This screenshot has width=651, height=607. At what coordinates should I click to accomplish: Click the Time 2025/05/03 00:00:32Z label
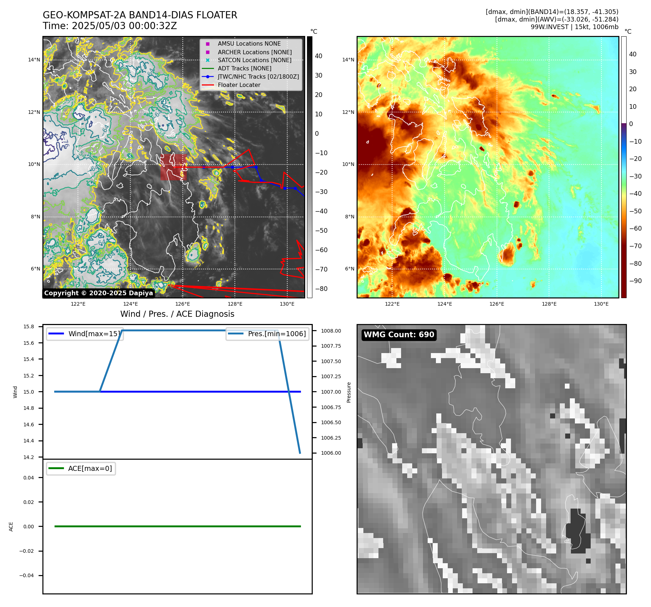tap(110, 26)
